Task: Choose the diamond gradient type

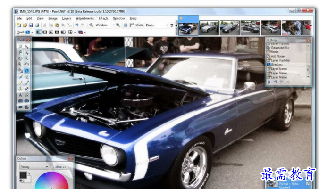Action: (x=51, y=32)
